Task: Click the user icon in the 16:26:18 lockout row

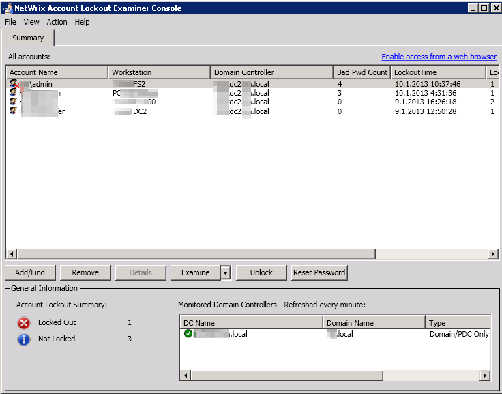Action: click(x=13, y=101)
